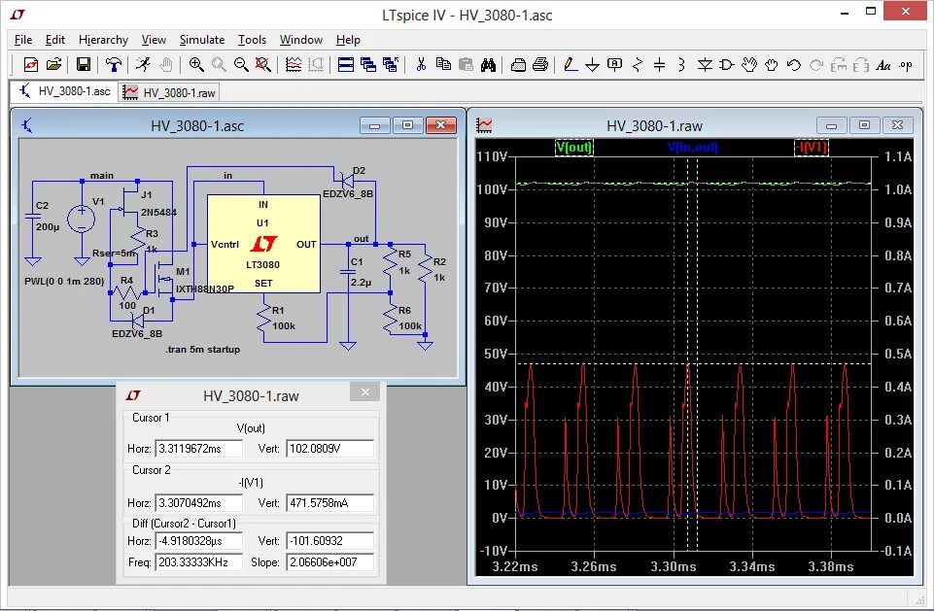
Task: Click Cursor 1 Horz field 3.3119672ms
Action: click(x=198, y=449)
